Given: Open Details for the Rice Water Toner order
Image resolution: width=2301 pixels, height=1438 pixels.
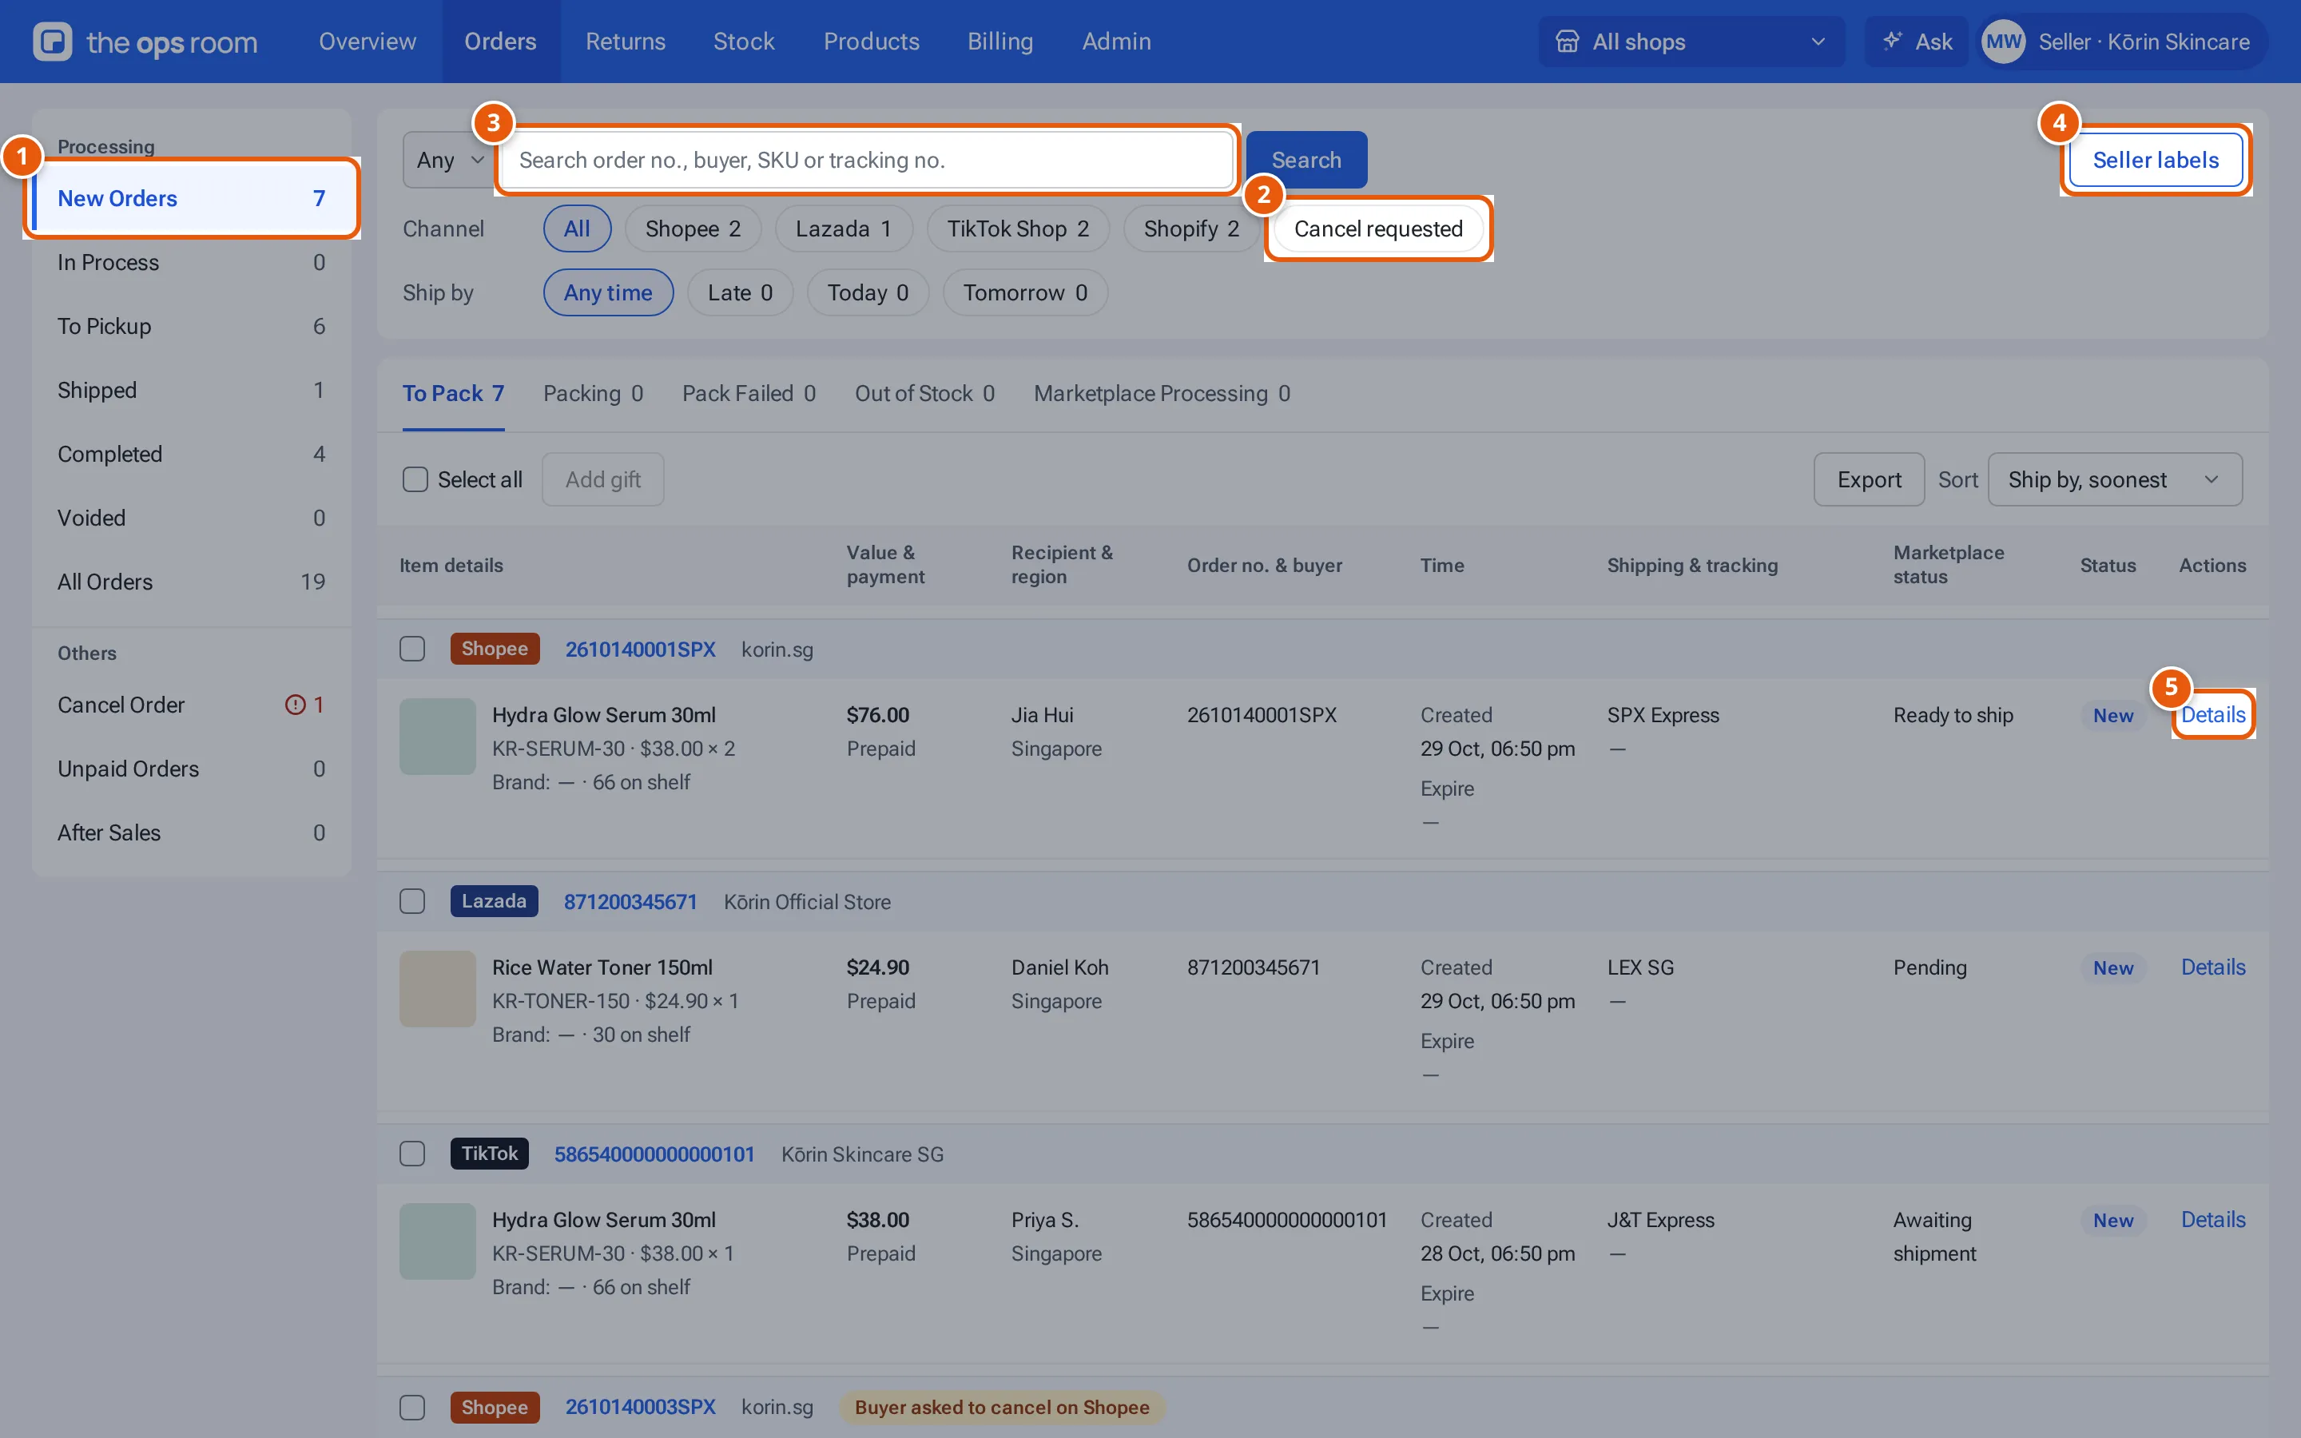Looking at the screenshot, I should coord(2212,967).
